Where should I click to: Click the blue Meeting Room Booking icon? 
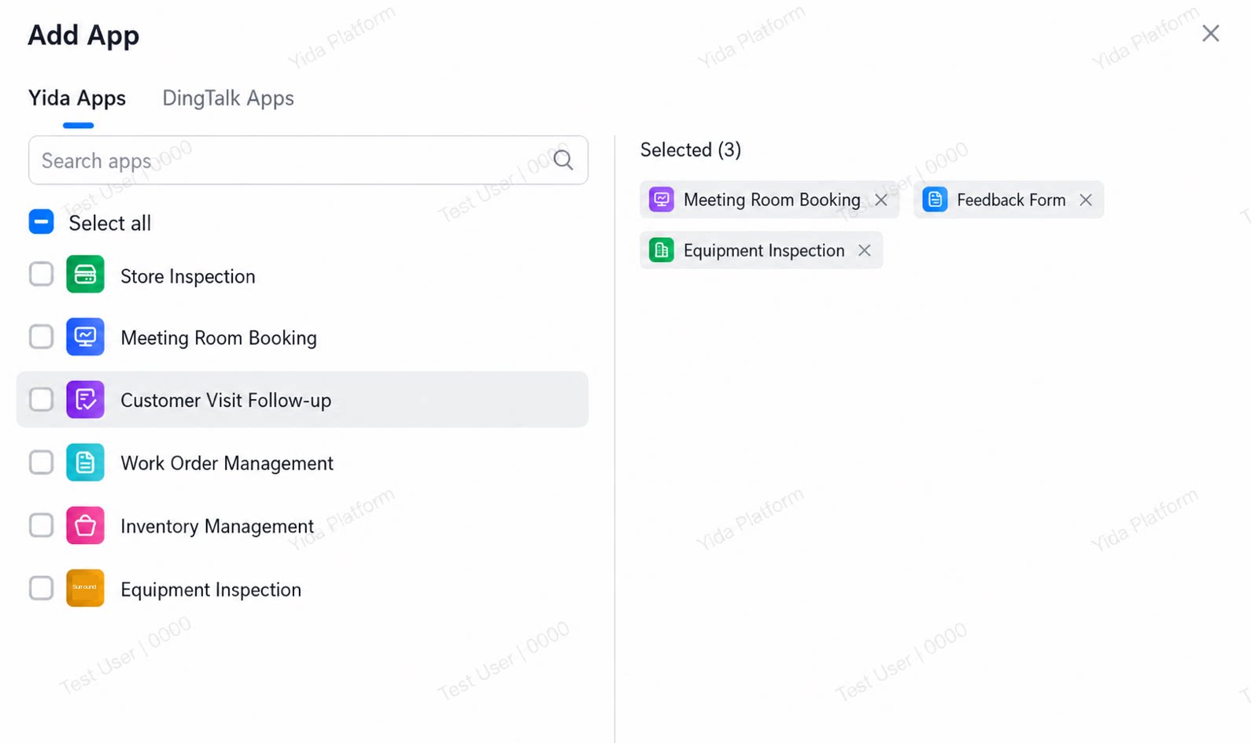pyautogui.click(x=85, y=337)
